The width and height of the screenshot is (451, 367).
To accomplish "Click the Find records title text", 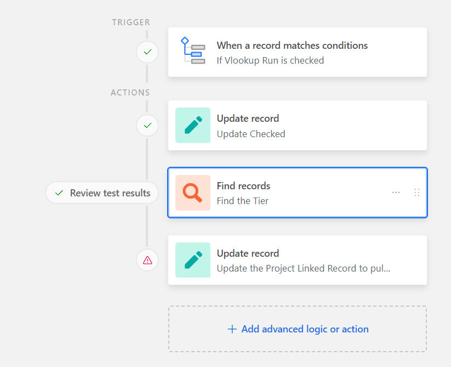I will click(243, 186).
